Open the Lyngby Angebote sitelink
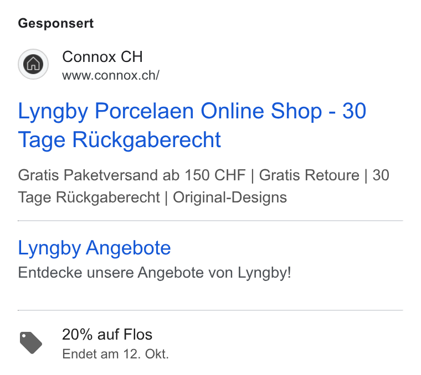 pyautogui.click(x=94, y=248)
